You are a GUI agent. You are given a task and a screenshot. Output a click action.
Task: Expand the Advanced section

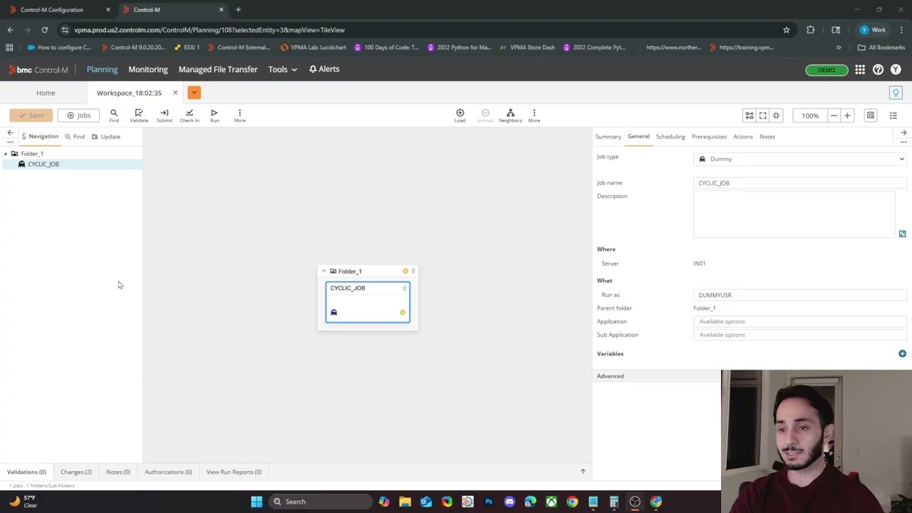pyautogui.click(x=611, y=376)
